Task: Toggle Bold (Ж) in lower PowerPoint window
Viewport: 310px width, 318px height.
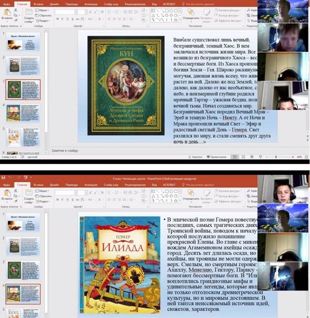Action: (58, 200)
